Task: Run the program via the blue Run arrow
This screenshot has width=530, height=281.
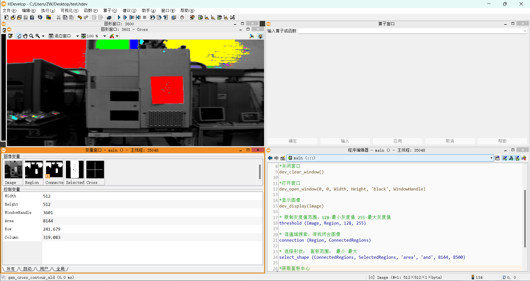Action: (x=119, y=17)
